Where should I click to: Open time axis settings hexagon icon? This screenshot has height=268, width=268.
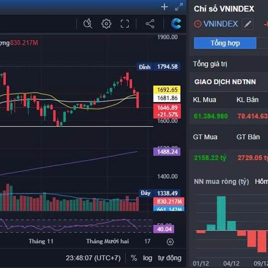pos(170,242)
